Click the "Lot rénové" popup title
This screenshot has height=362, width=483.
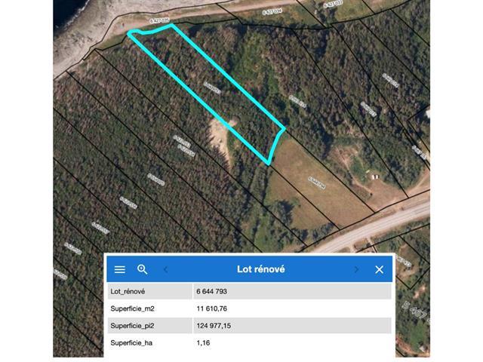click(260, 269)
